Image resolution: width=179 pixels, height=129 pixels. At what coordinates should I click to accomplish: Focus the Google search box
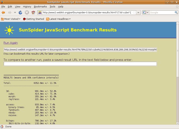[x=162, y=12]
